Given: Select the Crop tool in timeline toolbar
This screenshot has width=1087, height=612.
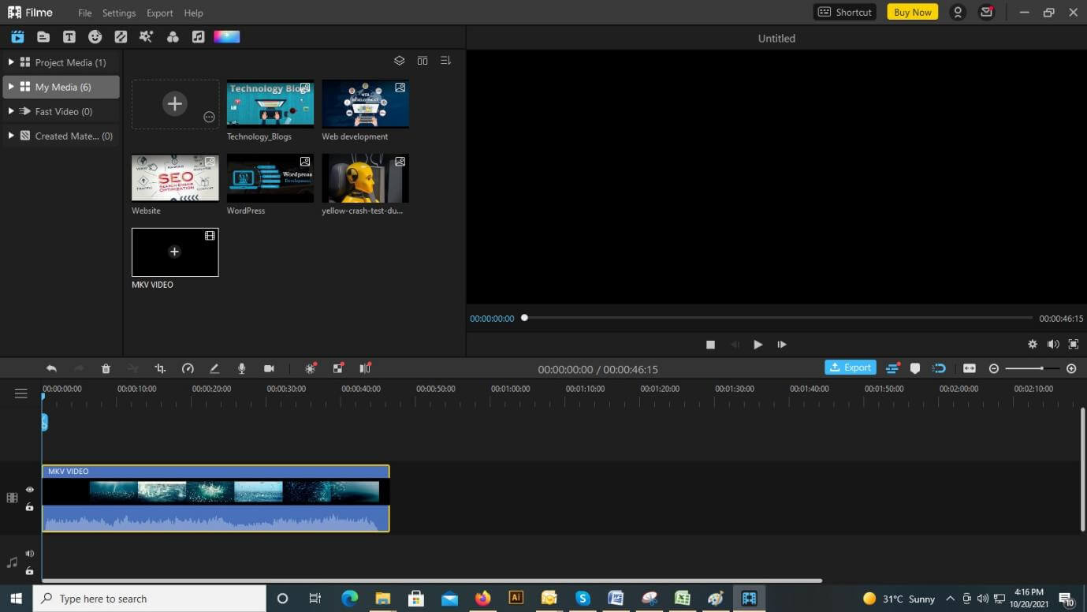Looking at the screenshot, I should 160,368.
